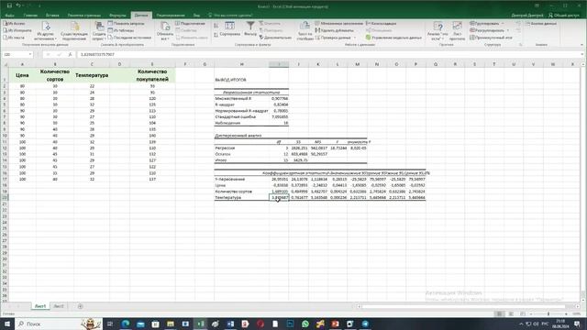Screen dimensions: 587x330
Task: Click Последние источники
Action: pyautogui.click(x=129, y=38)
